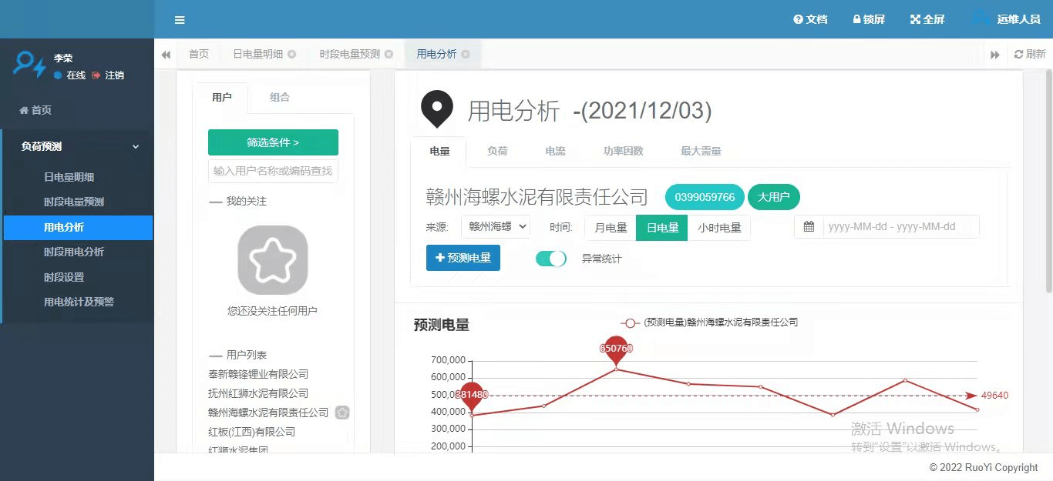Switch to the 功率因数 analysis tab
The image size is (1053, 481).
(623, 152)
